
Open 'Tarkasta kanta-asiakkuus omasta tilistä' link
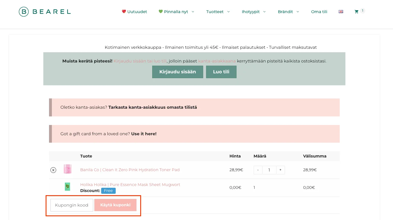click(152, 107)
